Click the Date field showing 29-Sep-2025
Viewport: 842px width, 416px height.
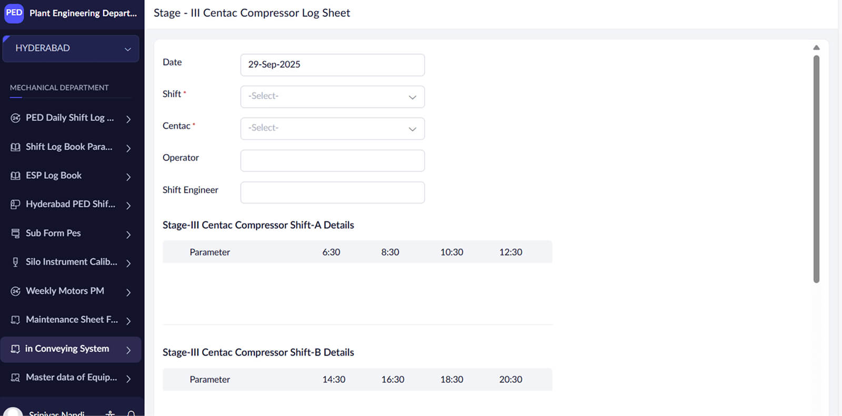pos(332,65)
